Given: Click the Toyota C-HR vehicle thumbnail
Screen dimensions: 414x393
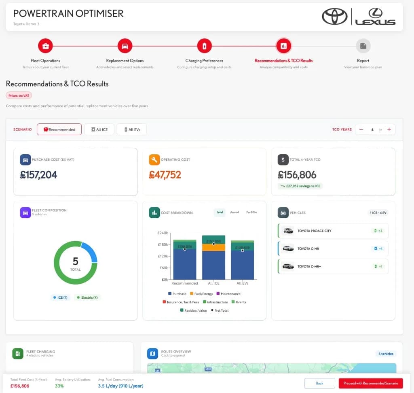Looking at the screenshot, I should [x=288, y=249].
